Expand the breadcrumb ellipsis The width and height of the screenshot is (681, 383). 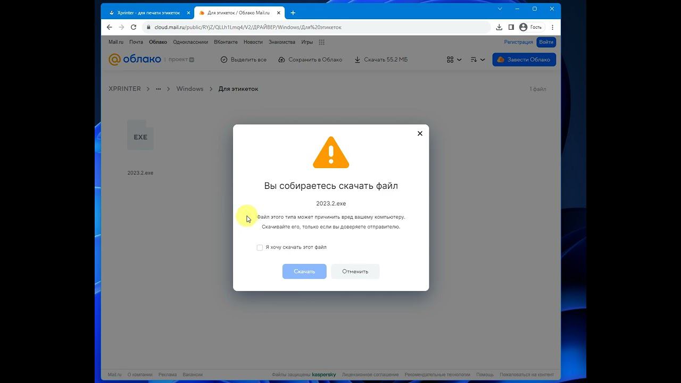[x=158, y=89]
